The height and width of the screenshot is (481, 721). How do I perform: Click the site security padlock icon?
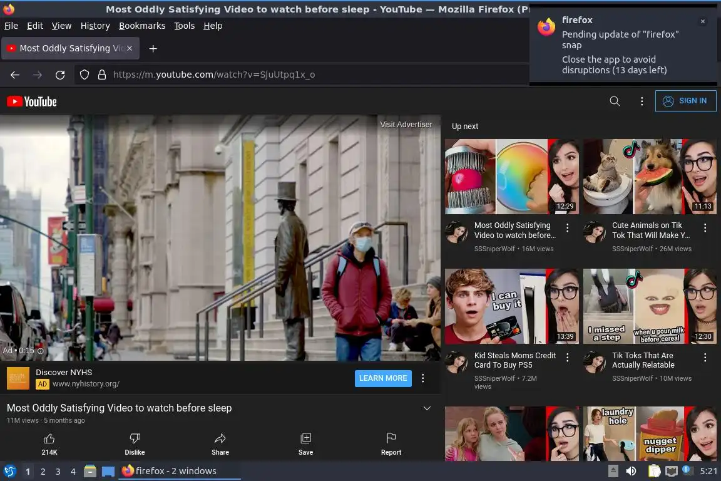coord(102,75)
